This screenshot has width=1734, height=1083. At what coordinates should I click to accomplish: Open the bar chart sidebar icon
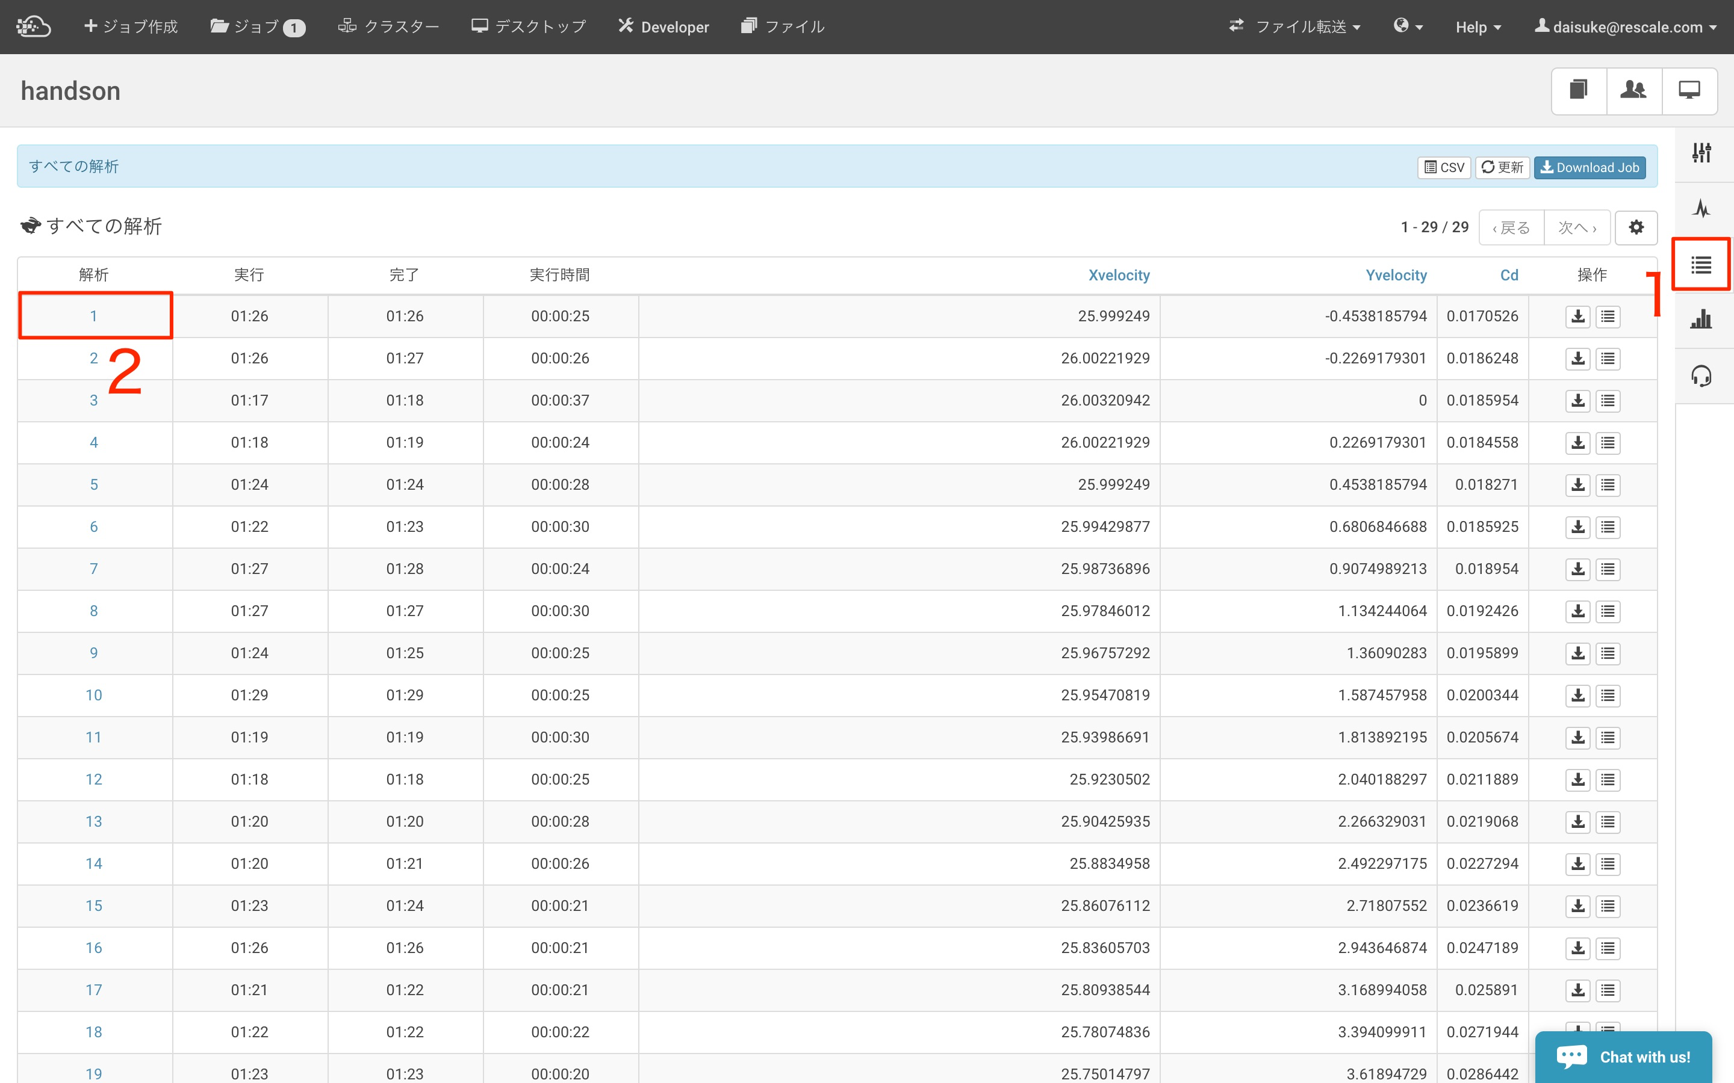coord(1701,319)
